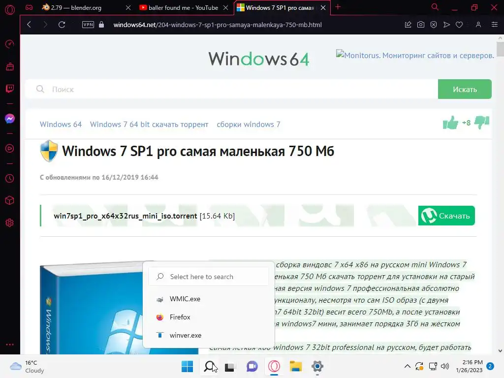Open the 16°C Cloudy weather widget
The image size is (504, 378).
(x=27, y=366)
